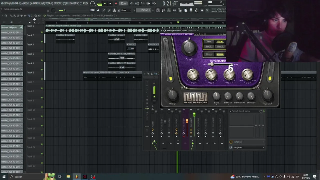Add new pattern with plus button
The image size is (320, 180).
153,10
